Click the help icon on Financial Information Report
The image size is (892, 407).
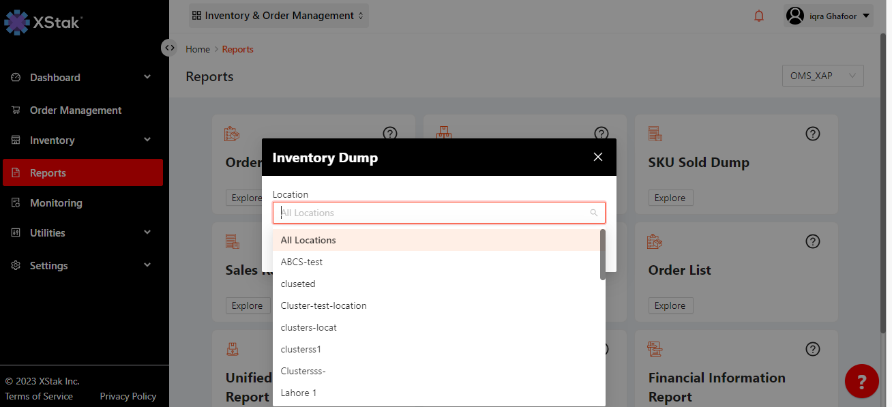click(812, 349)
